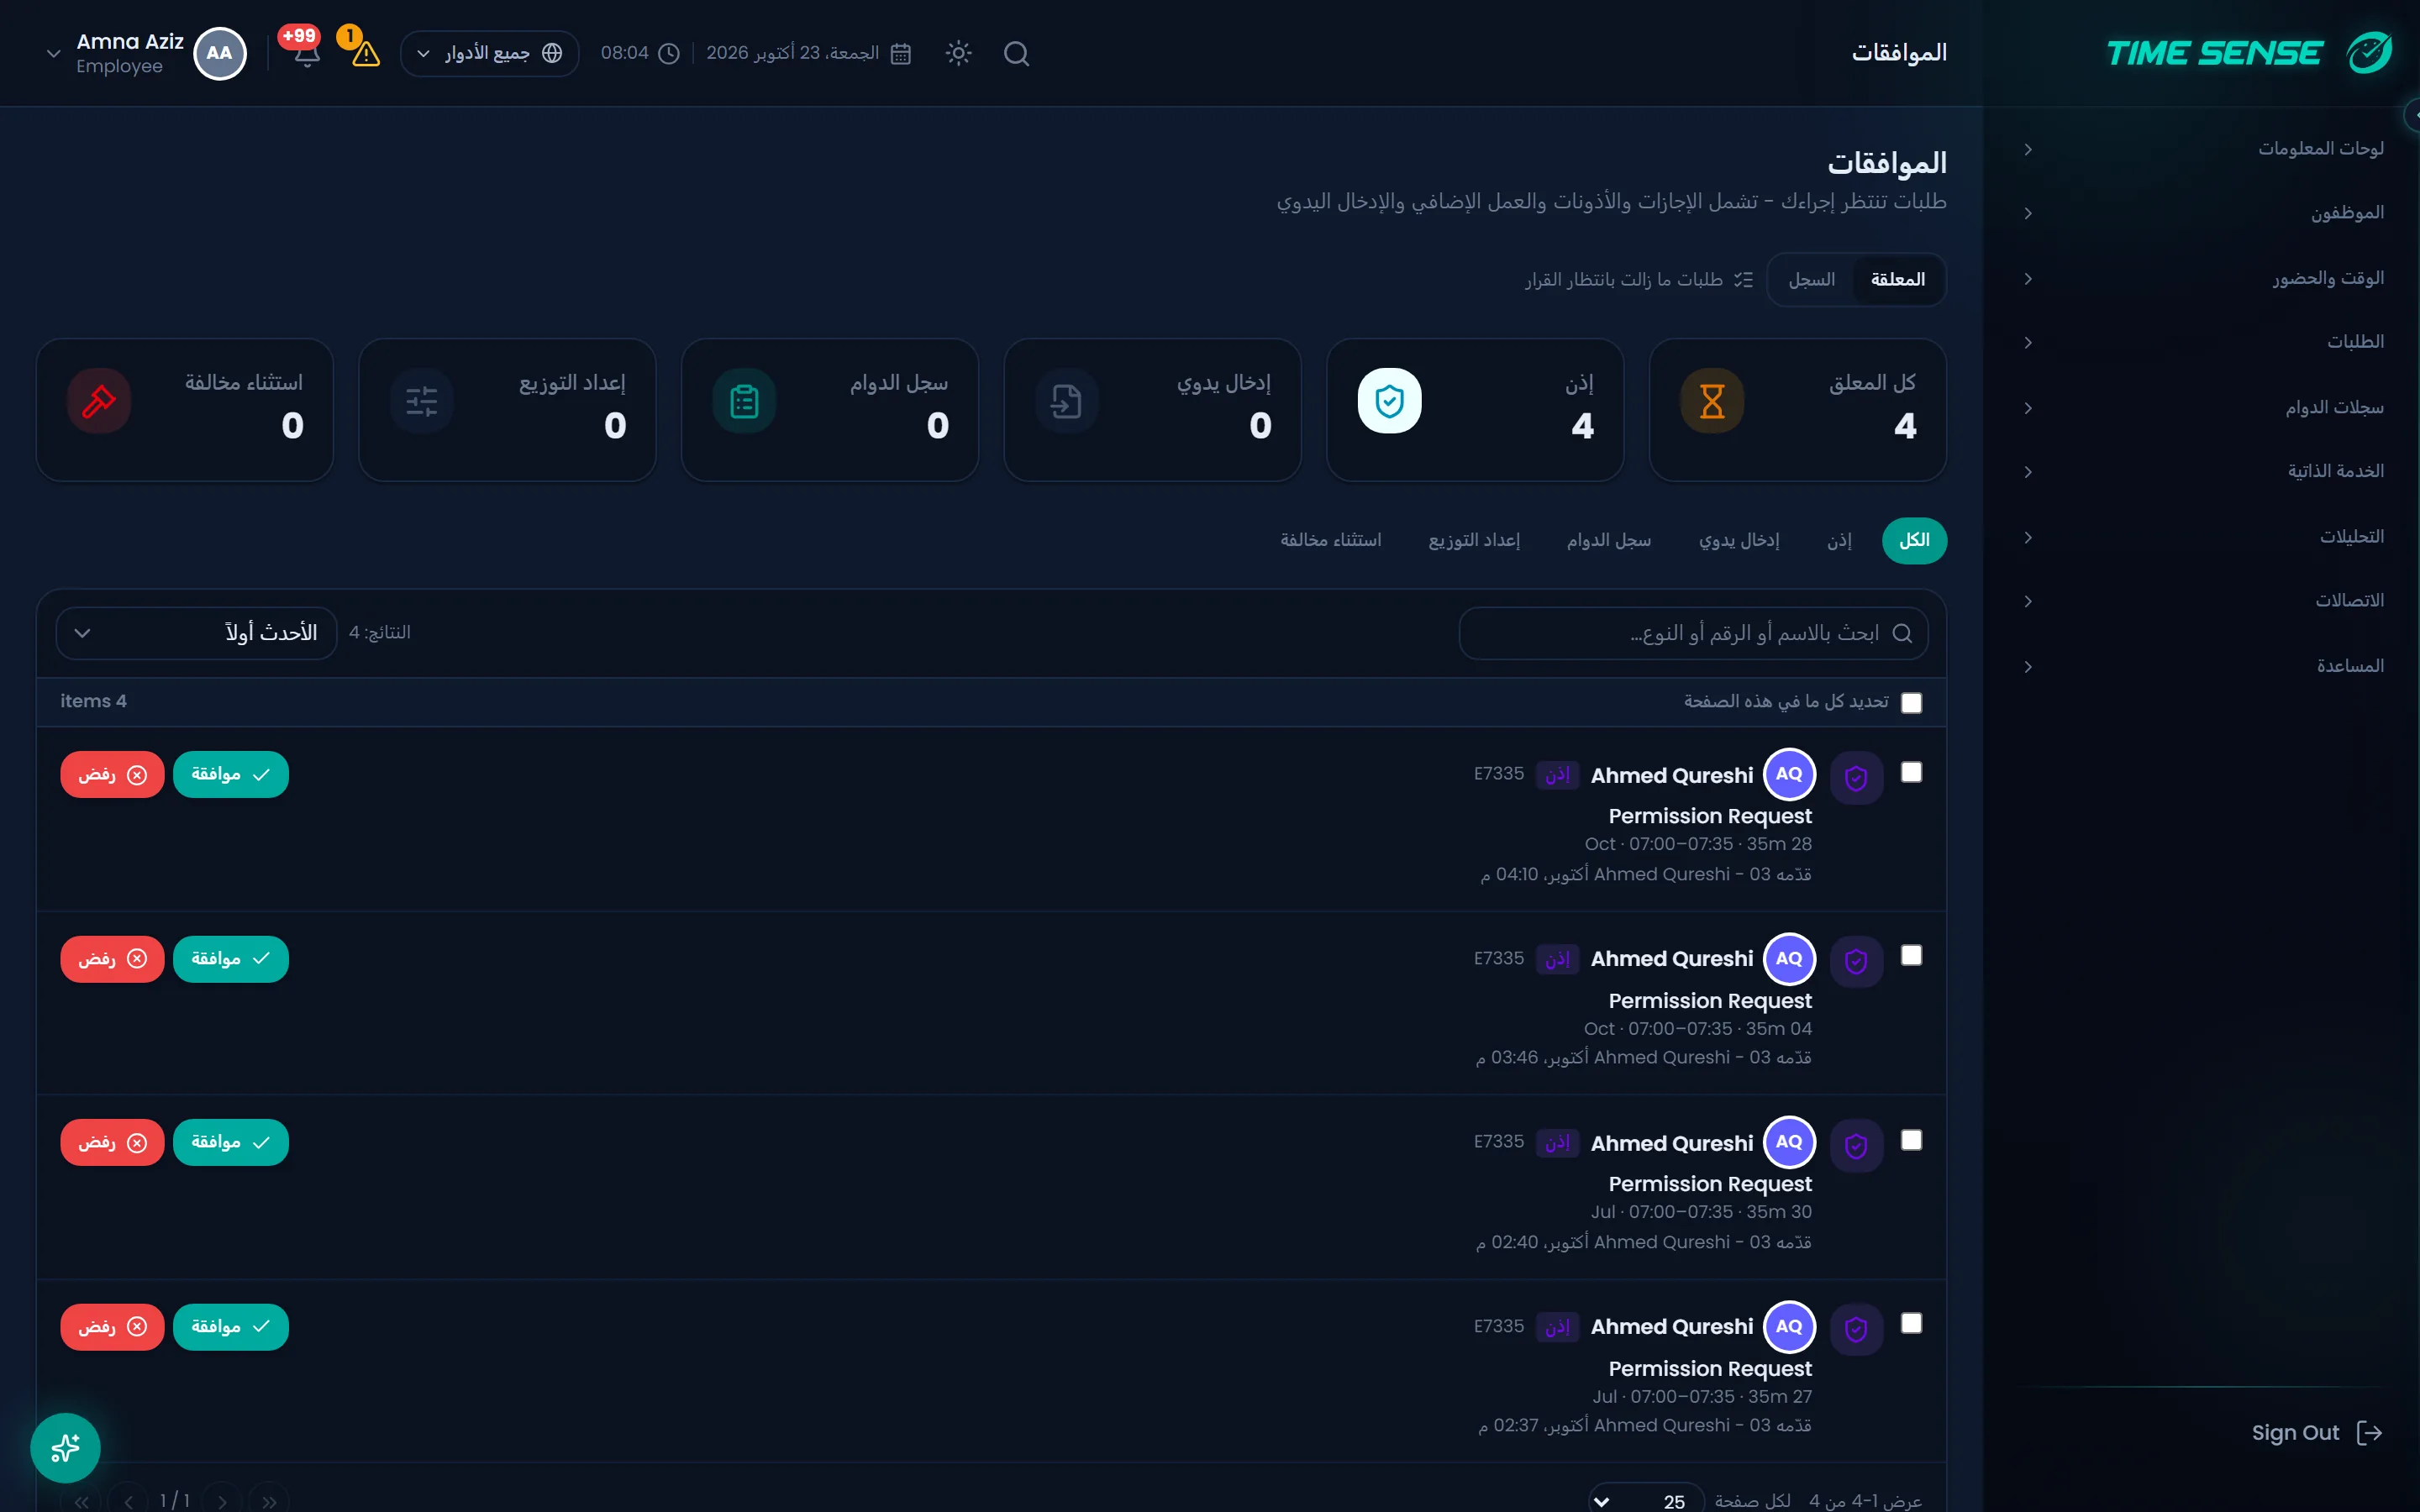Expand the التحليلات sidebar menu
2420x1512 pixels.
tap(2206, 537)
